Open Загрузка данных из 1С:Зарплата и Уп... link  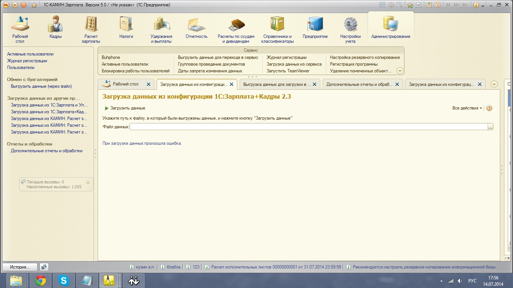tap(49, 105)
